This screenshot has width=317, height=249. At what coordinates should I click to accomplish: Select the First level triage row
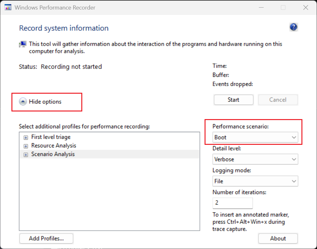(x=109, y=137)
